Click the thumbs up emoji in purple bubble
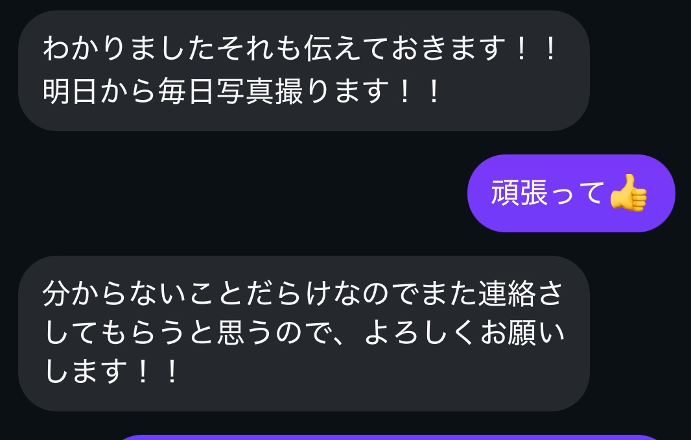This screenshot has width=691, height=440. click(628, 193)
